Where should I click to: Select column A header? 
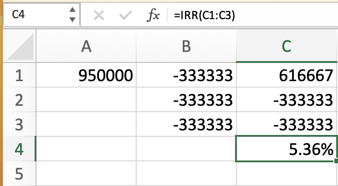85,46
